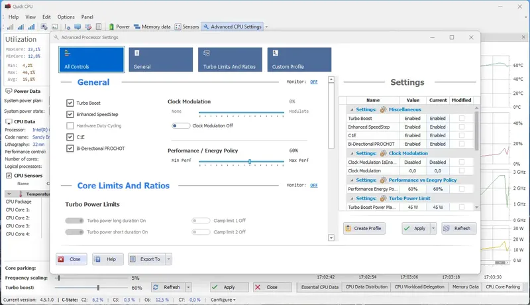Enable the Clamp limit 1 switch
The width and height of the screenshot is (530, 305).
tap(201, 221)
